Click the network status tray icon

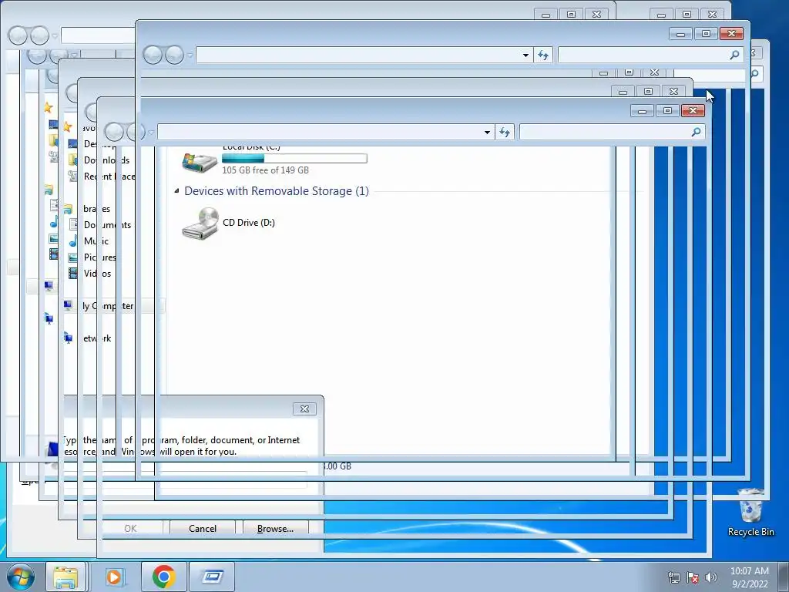673,577
